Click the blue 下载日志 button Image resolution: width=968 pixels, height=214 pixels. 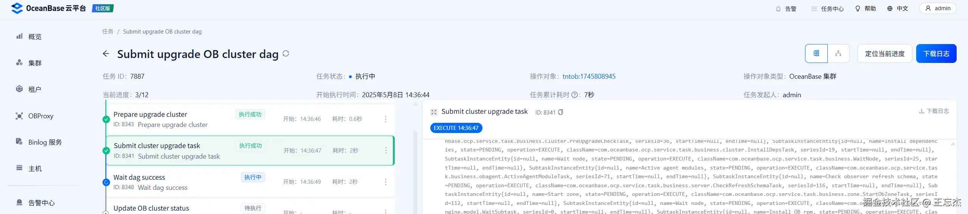pos(936,53)
